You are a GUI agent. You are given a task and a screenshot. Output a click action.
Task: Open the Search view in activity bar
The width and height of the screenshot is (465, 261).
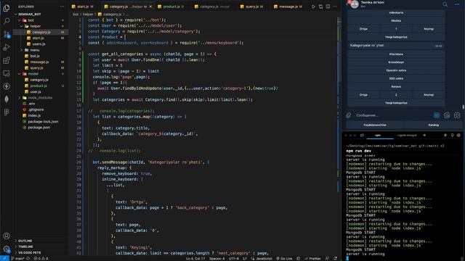click(x=7, y=21)
